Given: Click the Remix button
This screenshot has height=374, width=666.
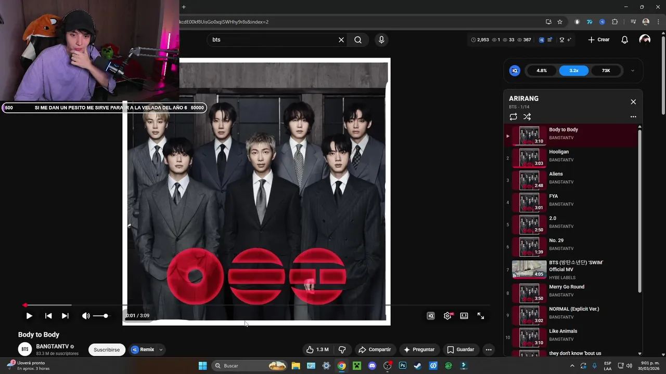Looking at the screenshot, I should coord(143,350).
